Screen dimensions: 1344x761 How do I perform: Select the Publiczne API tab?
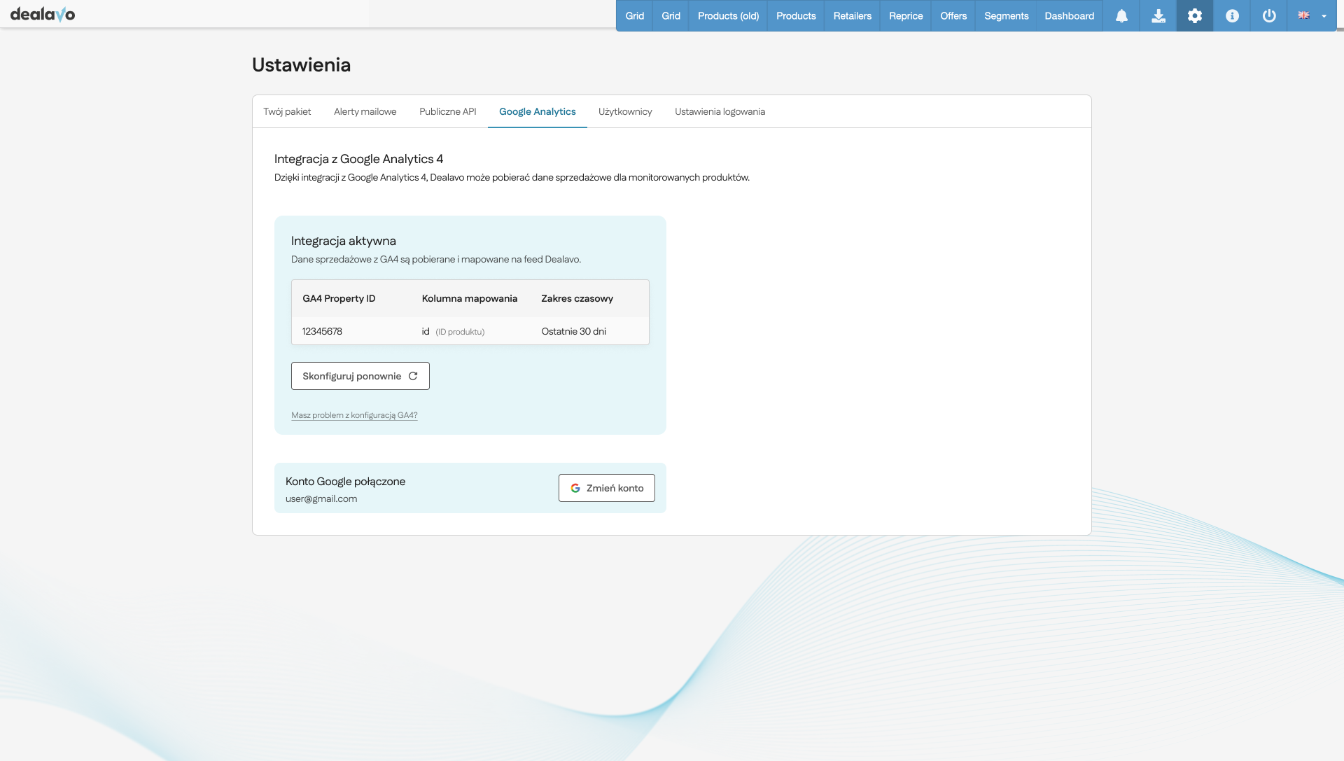(x=447, y=111)
